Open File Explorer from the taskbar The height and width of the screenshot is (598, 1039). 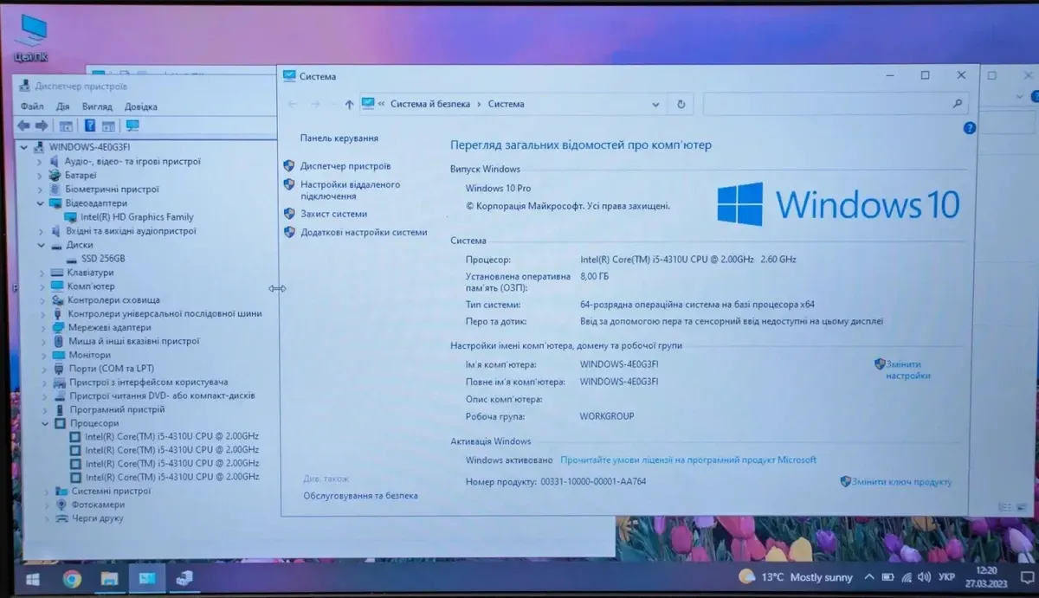(109, 577)
